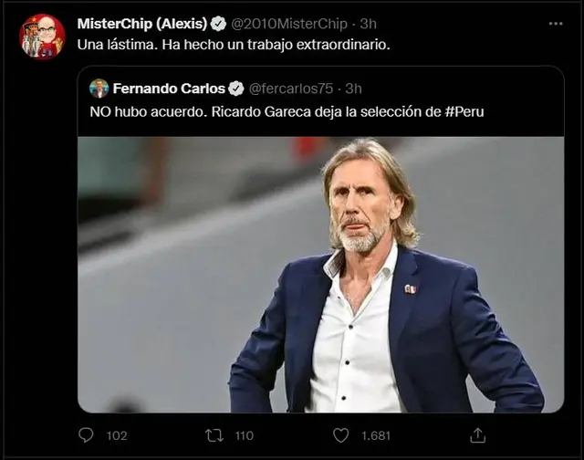This screenshot has height=460, width=584.
Task: Click Fernando Carlos's small avatar
Action: click(99, 89)
